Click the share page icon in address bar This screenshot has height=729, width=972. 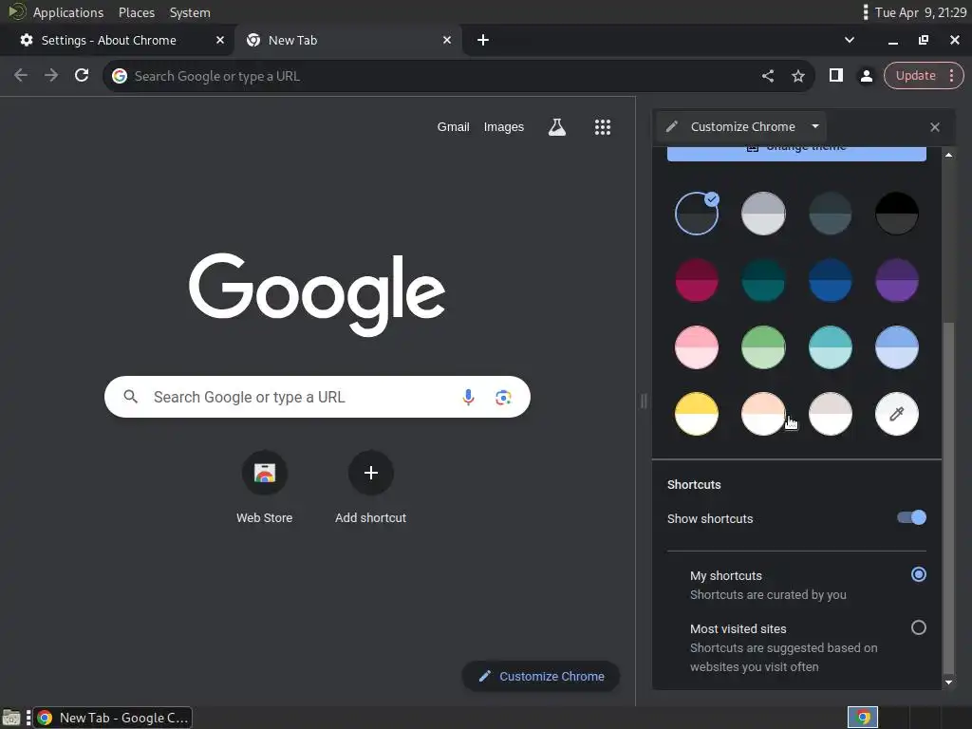[767, 76]
